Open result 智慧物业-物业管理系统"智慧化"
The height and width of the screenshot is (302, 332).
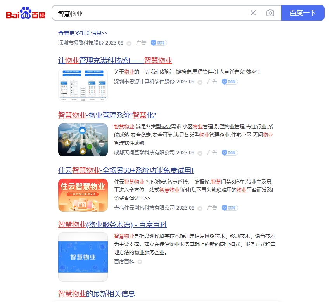[107, 115]
